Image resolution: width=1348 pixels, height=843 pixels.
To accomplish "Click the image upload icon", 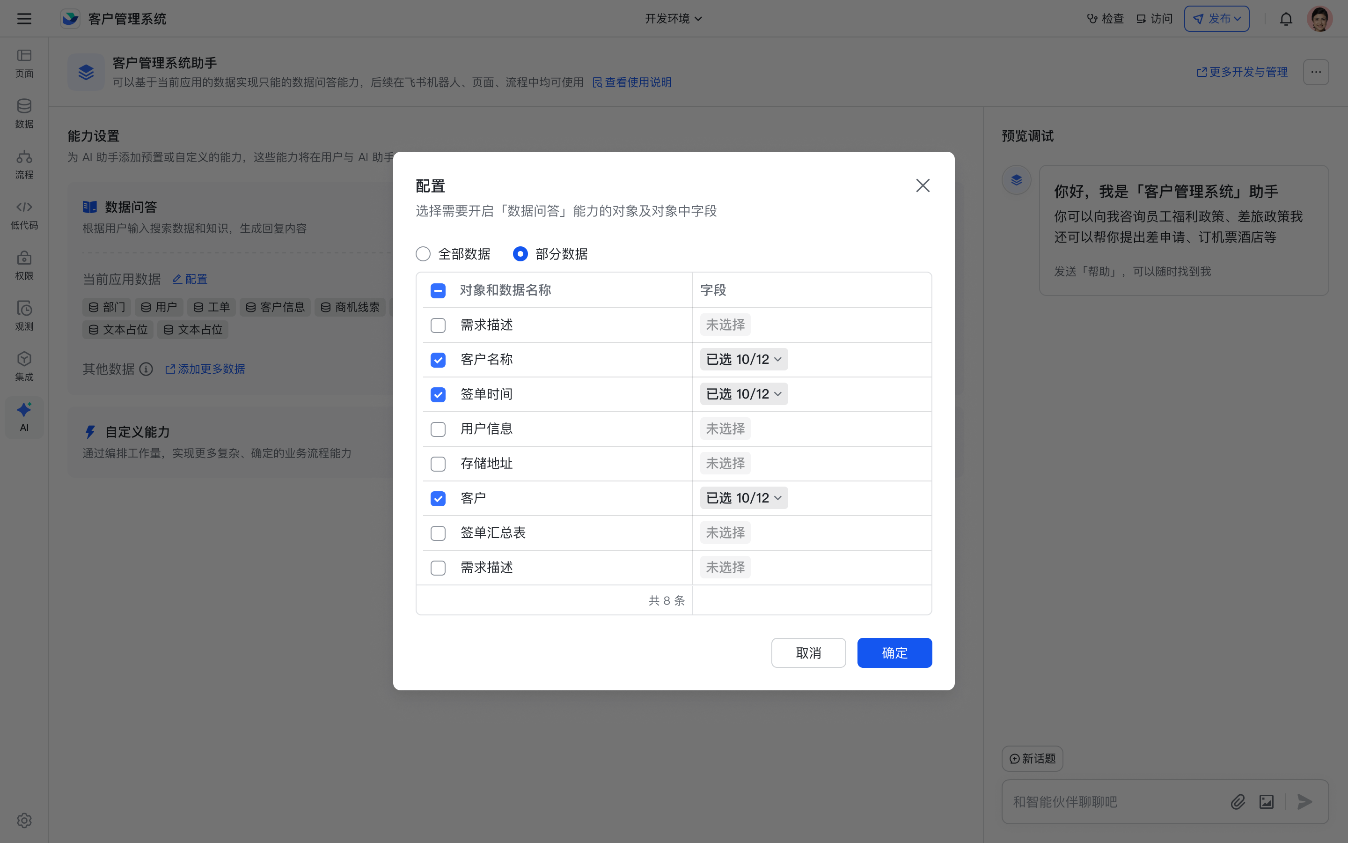I will [x=1266, y=802].
